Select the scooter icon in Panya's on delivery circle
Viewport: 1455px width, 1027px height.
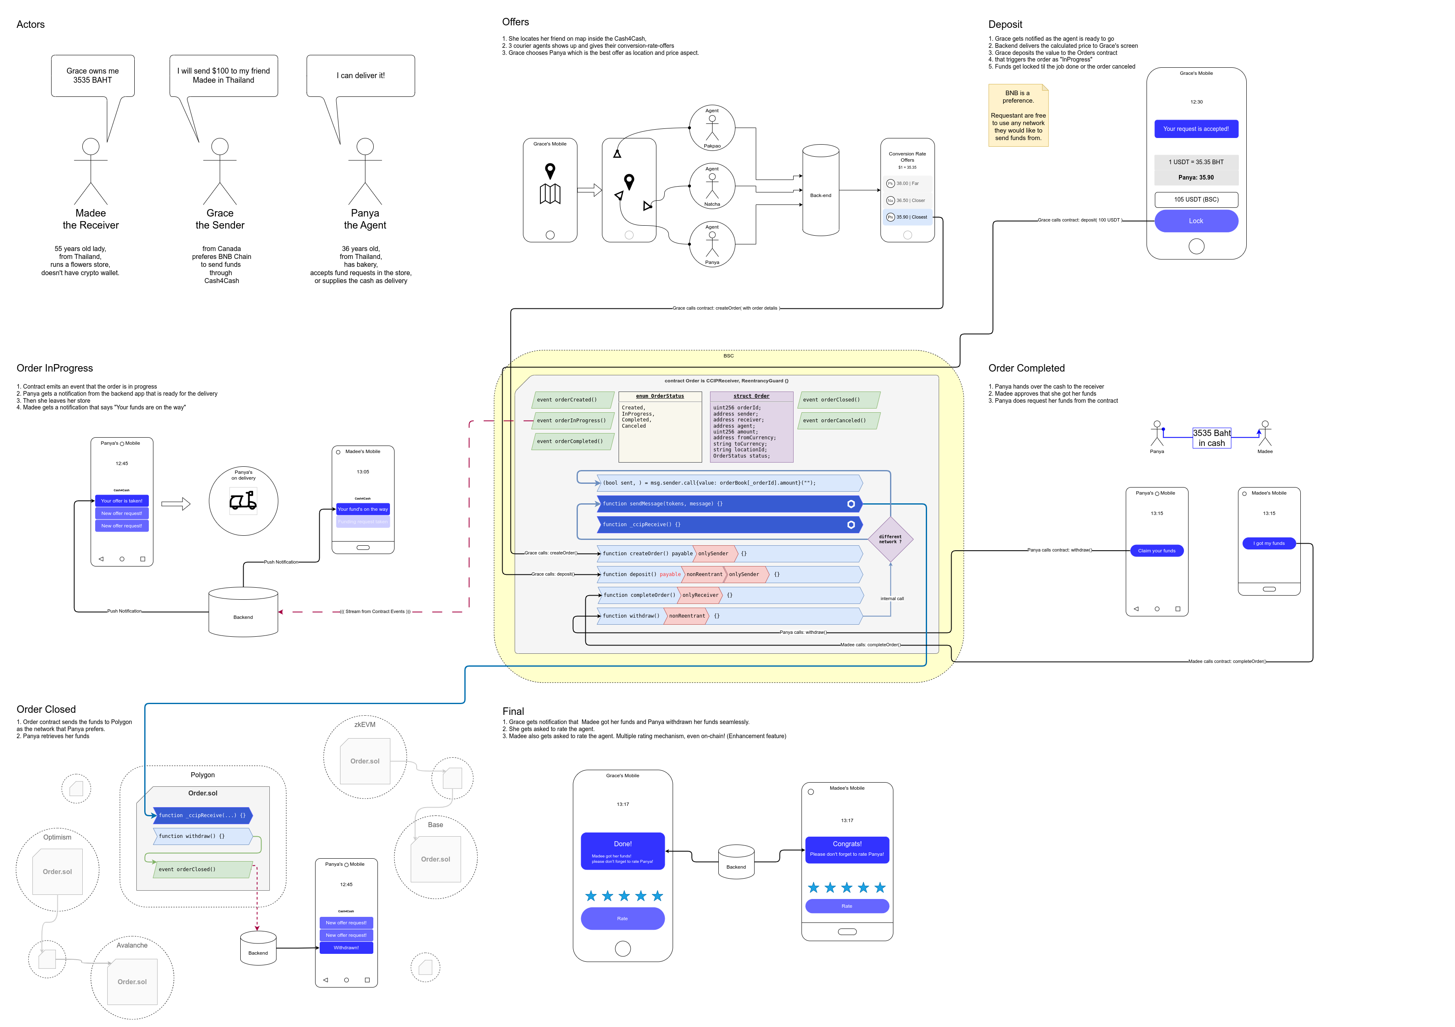point(243,502)
